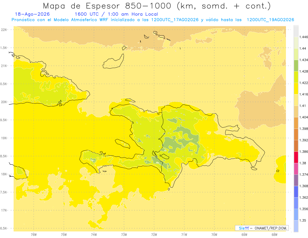Click the legend value 1.446

304,37
